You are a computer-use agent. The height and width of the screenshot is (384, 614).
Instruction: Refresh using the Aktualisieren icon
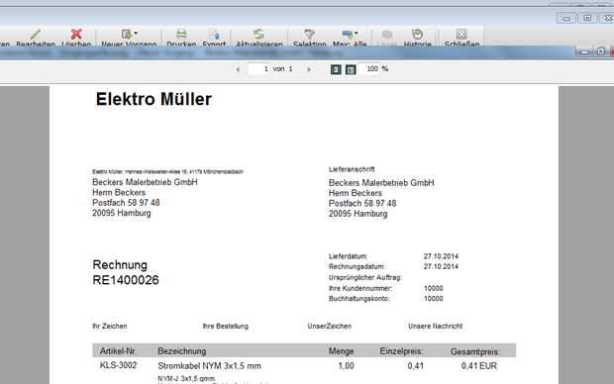258,34
